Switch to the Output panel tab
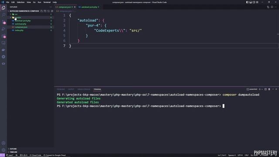 pyautogui.click(x=71, y=89)
